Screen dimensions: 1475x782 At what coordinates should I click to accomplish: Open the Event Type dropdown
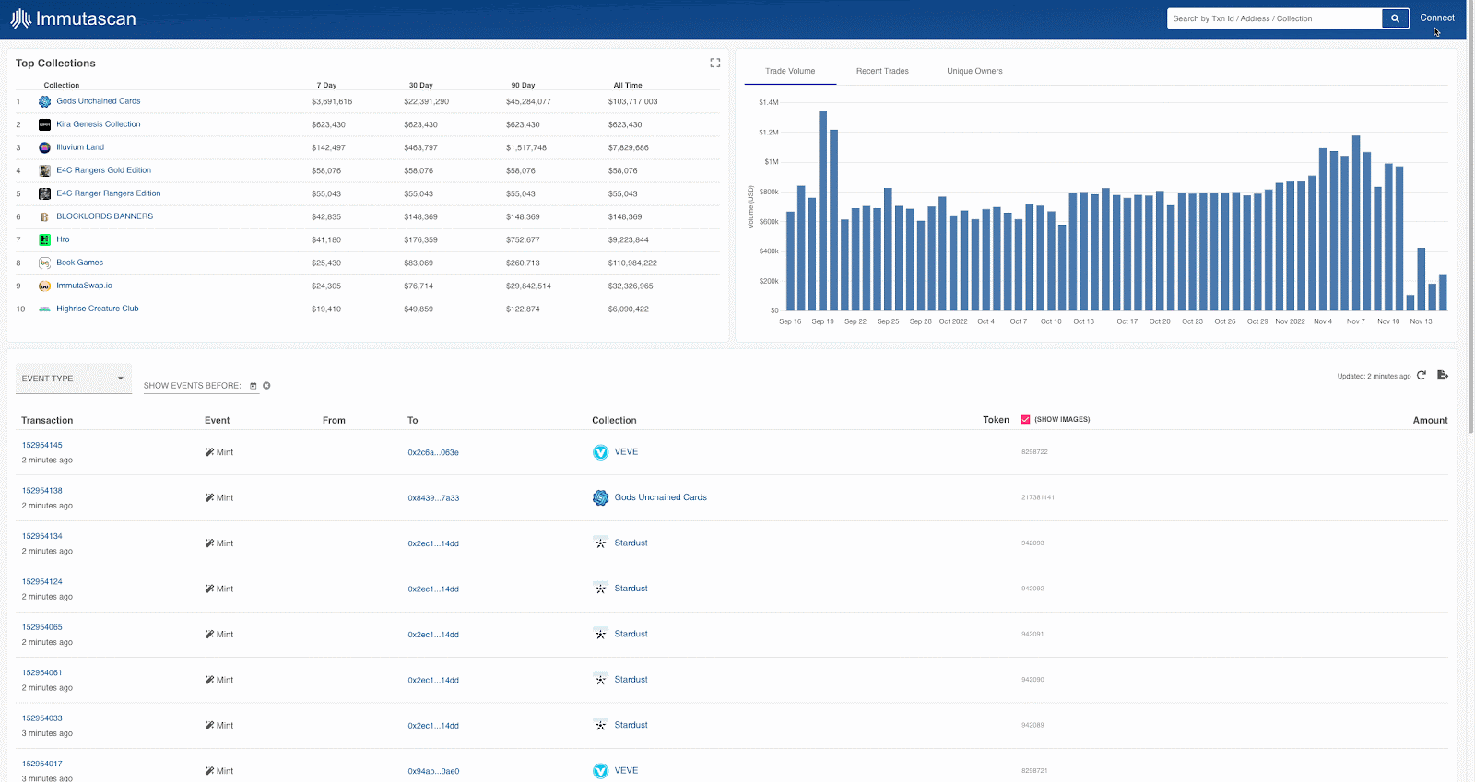tap(74, 379)
